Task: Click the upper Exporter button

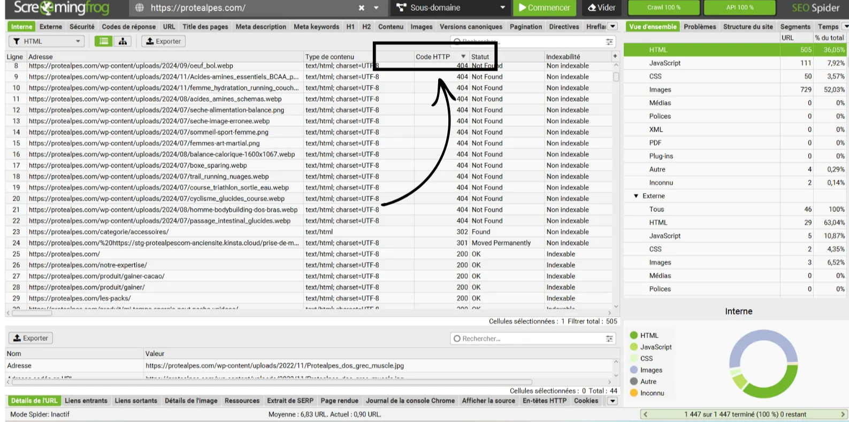Action: [x=163, y=41]
